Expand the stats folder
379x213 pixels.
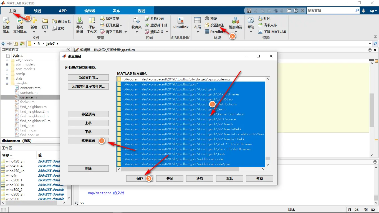7,78
